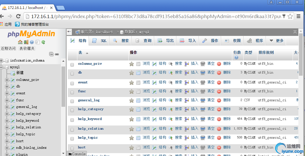Viewport: 305px width, 156px height.
Task: Expand event in the navigation tree
Action: pyautogui.click(x=7, y=93)
